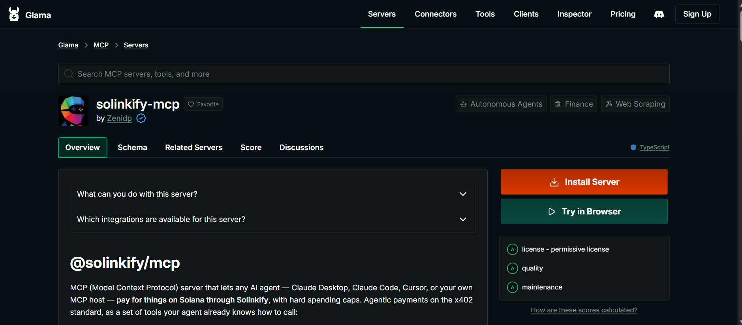Image resolution: width=742 pixels, height=325 pixels.
Task: Switch to the Related Servers tab
Action: [194, 147]
